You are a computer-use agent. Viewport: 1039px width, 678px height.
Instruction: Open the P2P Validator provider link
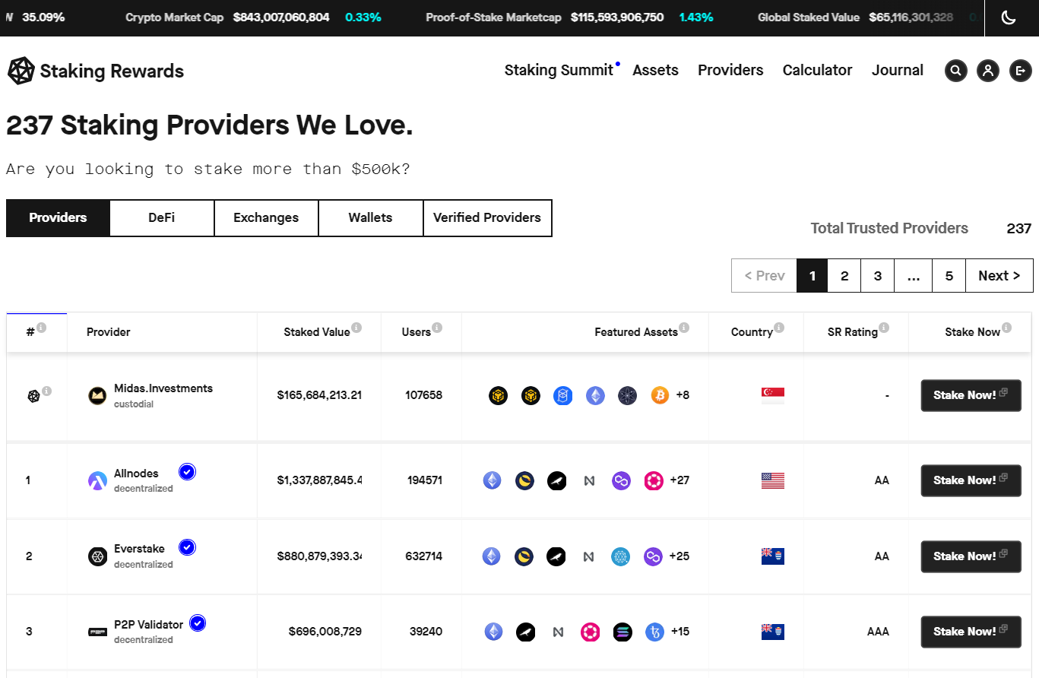click(x=149, y=625)
